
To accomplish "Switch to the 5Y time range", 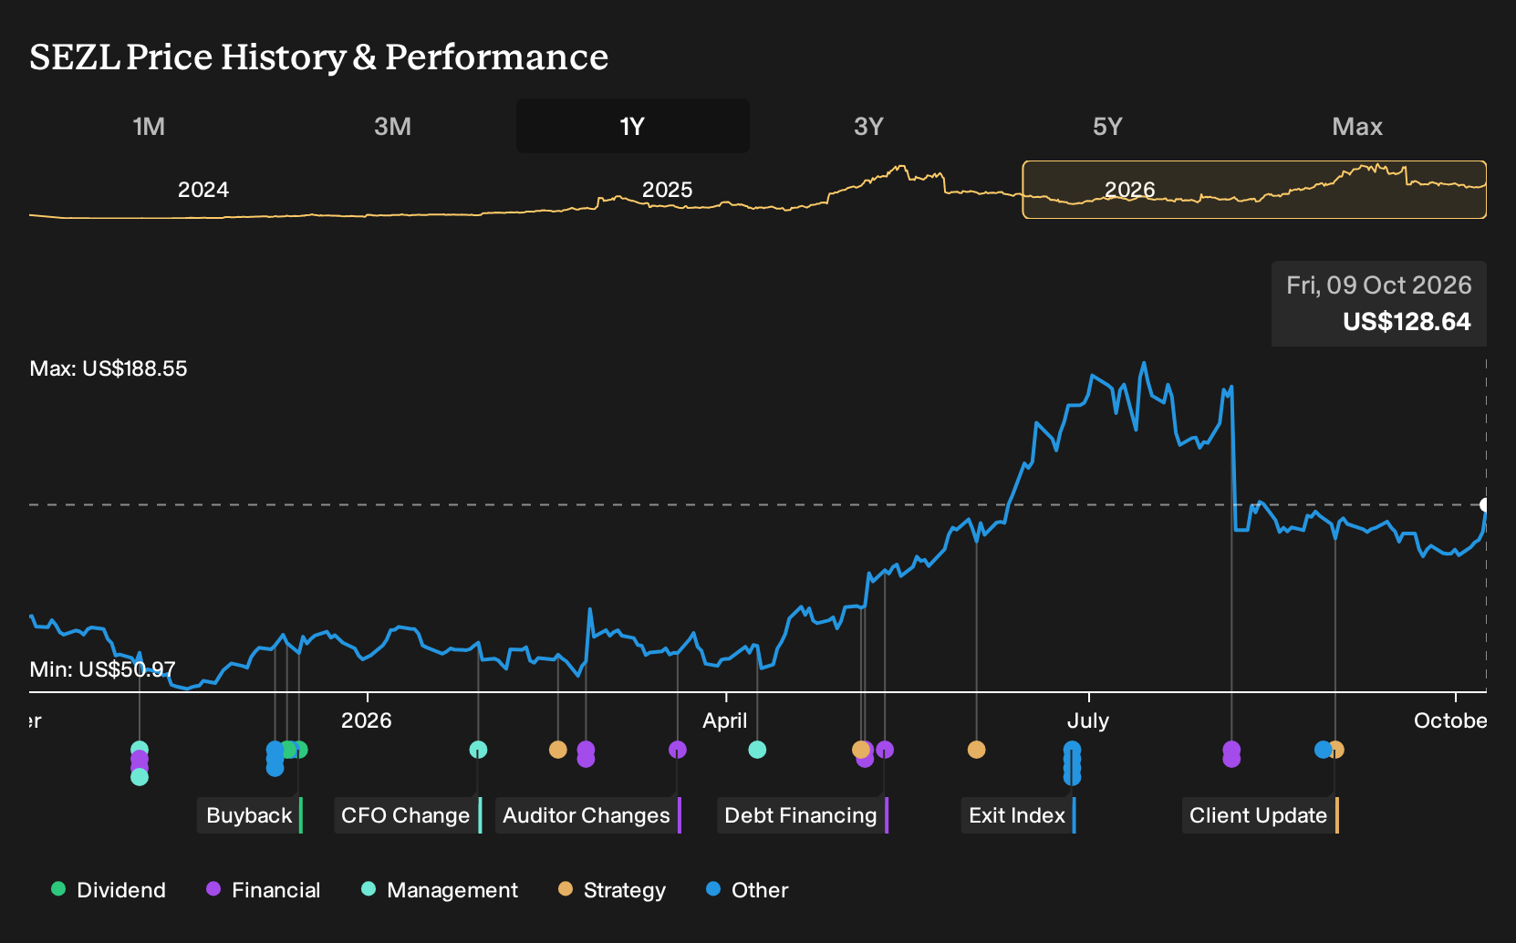I will (1107, 126).
